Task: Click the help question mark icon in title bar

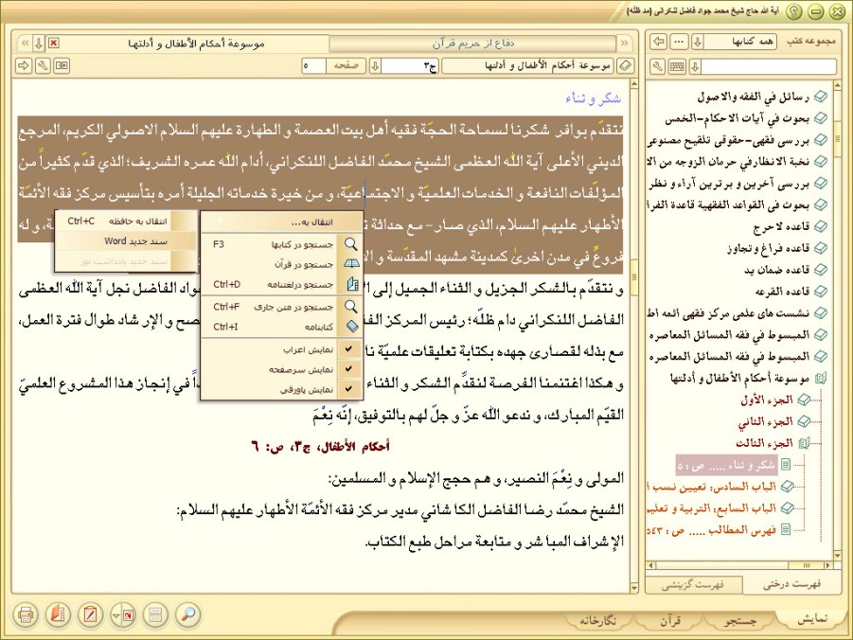Action: [x=794, y=11]
